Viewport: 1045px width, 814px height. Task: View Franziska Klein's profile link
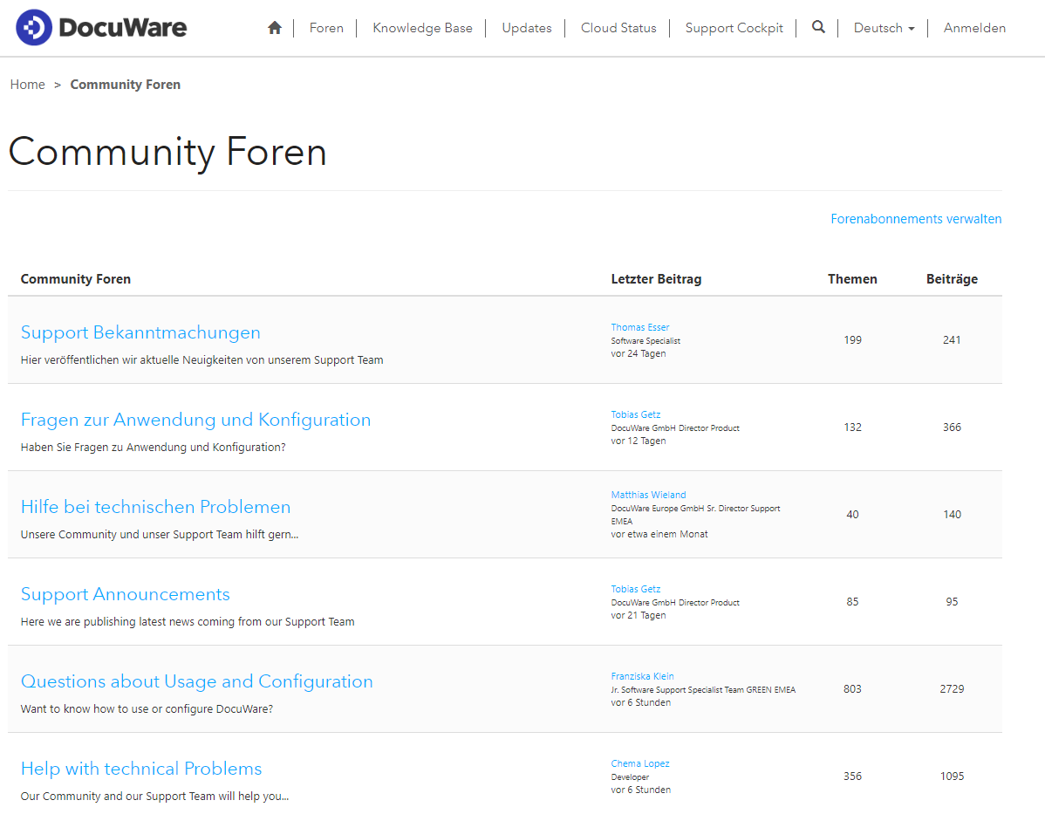coord(642,676)
